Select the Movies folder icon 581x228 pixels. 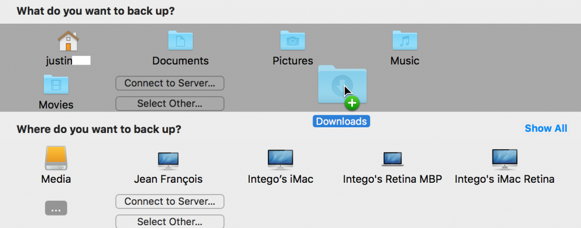tap(56, 85)
